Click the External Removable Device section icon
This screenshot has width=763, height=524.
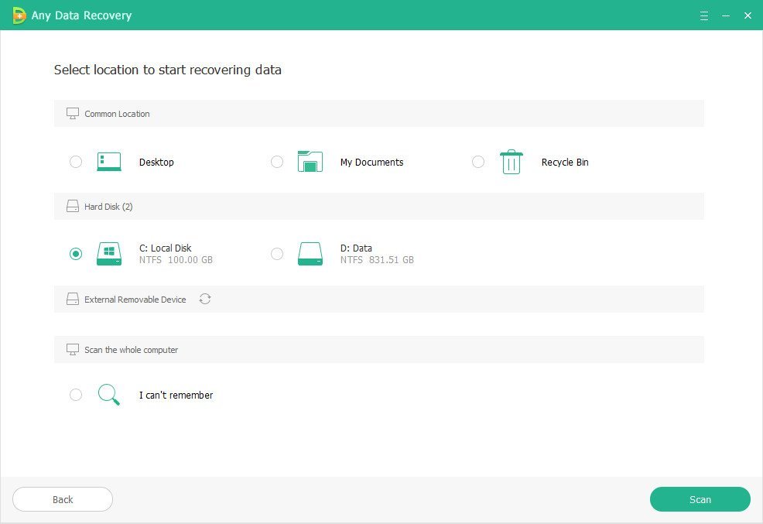pos(73,299)
